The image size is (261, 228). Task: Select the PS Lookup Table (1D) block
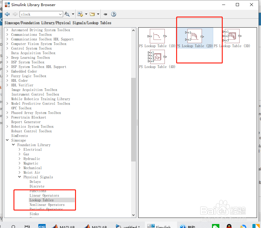pos(157,39)
